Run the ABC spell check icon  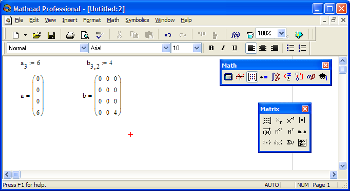[x=100, y=35]
